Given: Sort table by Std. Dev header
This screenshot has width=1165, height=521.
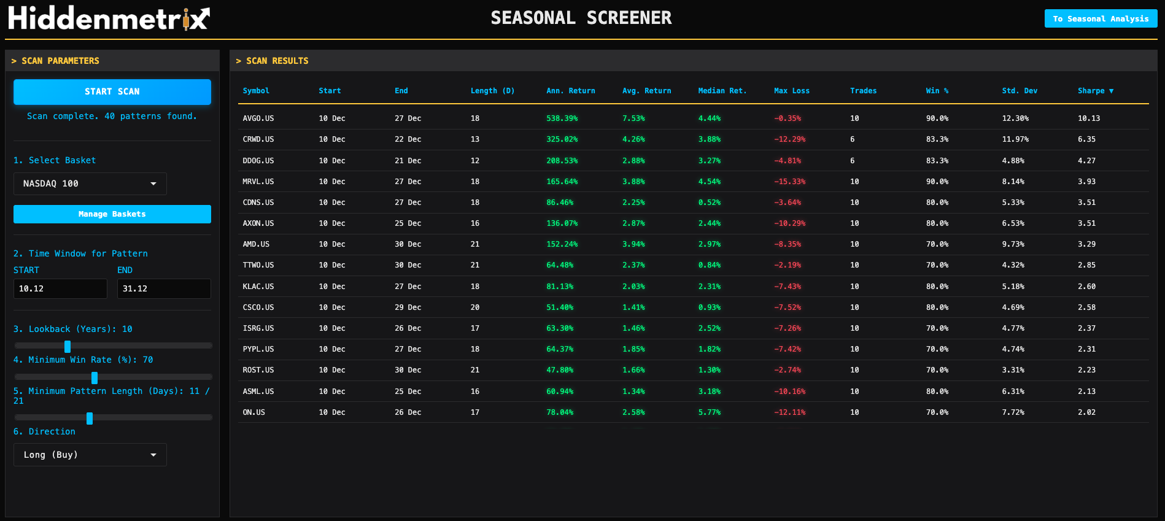Looking at the screenshot, I should coord(1019,91).
